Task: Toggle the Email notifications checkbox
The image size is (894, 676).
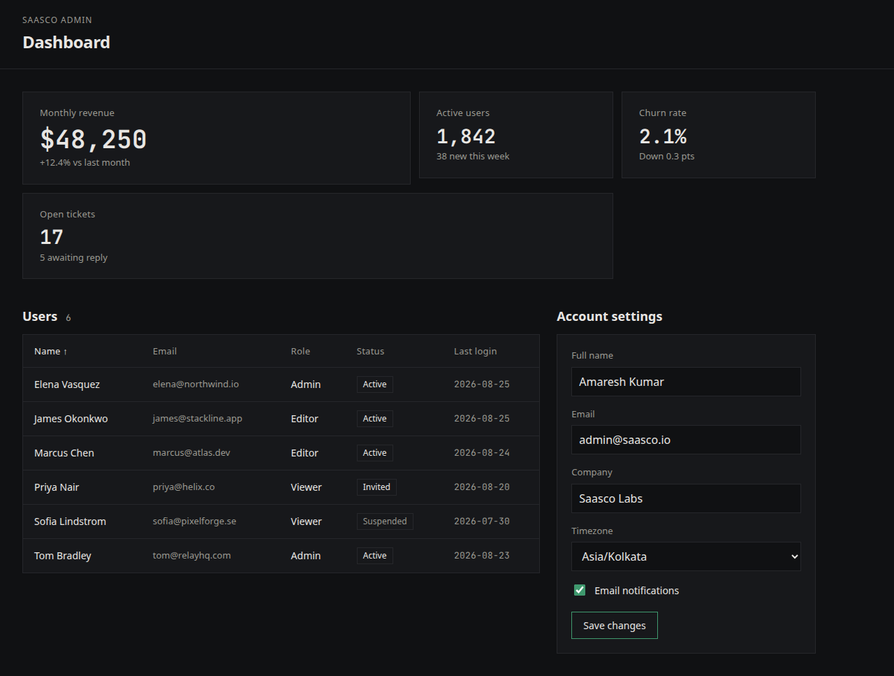Action: (580, 590)
